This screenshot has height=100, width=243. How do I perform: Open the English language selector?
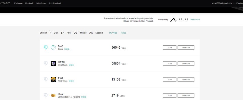tap(239, 3)
